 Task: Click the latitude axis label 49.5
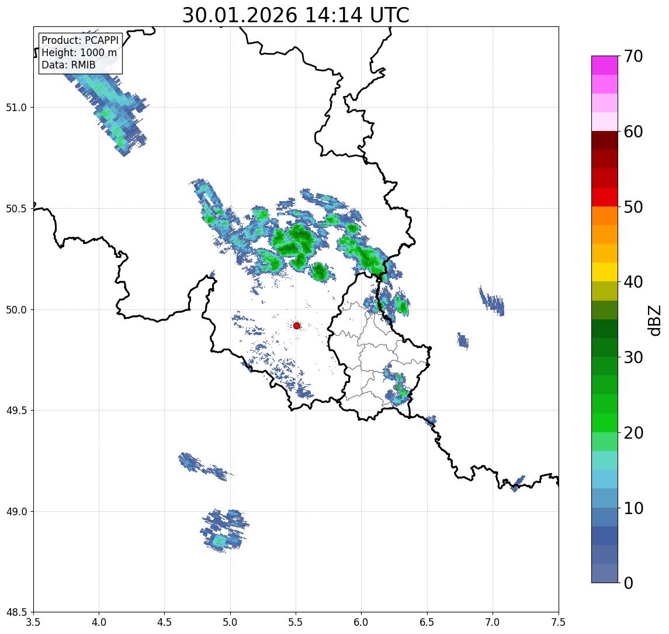click(16, 411)
